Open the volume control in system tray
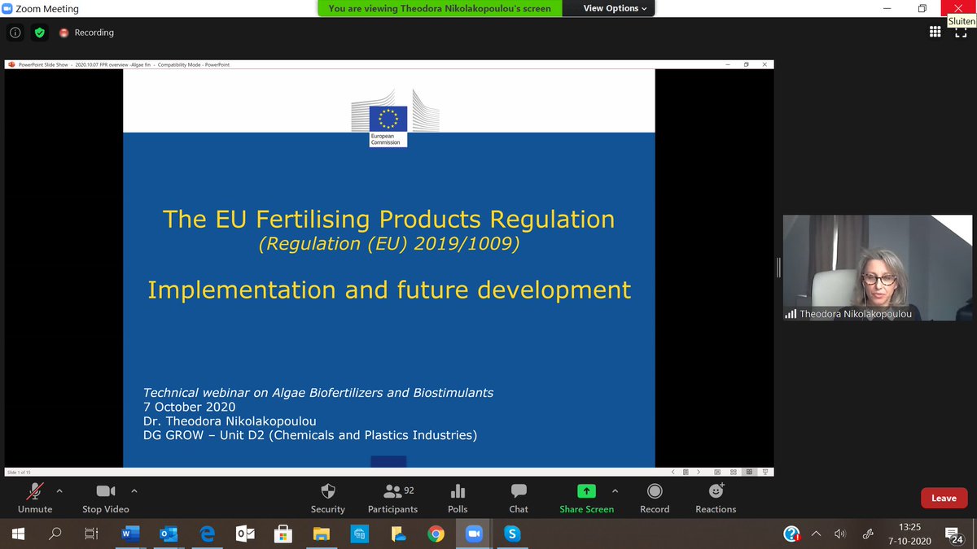Screen dimensions: 977x549 click(841, 534)
